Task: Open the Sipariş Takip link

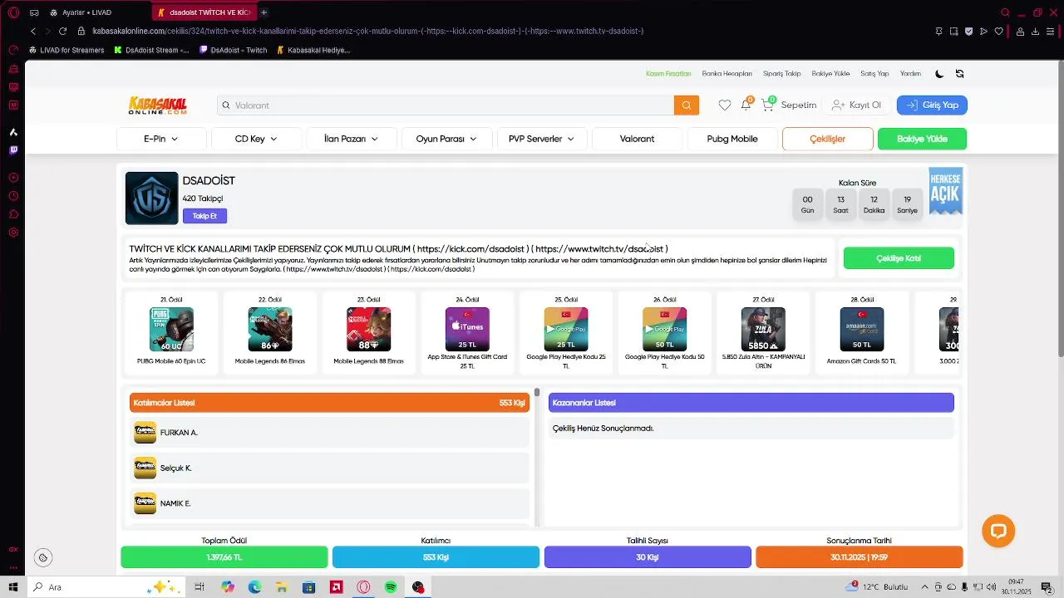Action: 781,74
